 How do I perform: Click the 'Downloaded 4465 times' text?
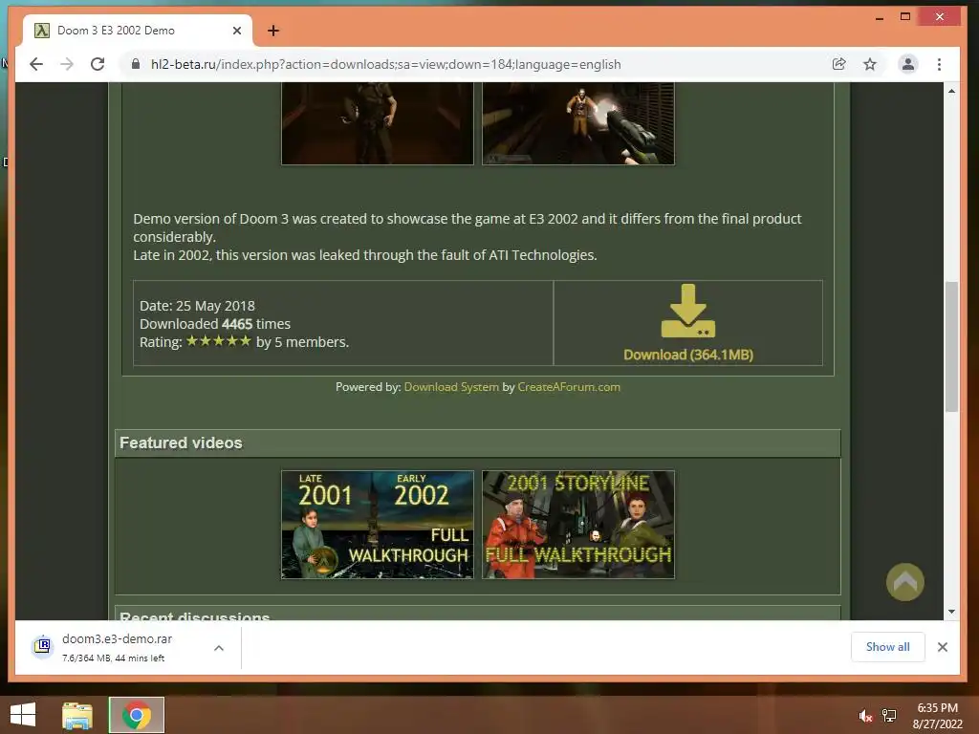tap(215, 324)
